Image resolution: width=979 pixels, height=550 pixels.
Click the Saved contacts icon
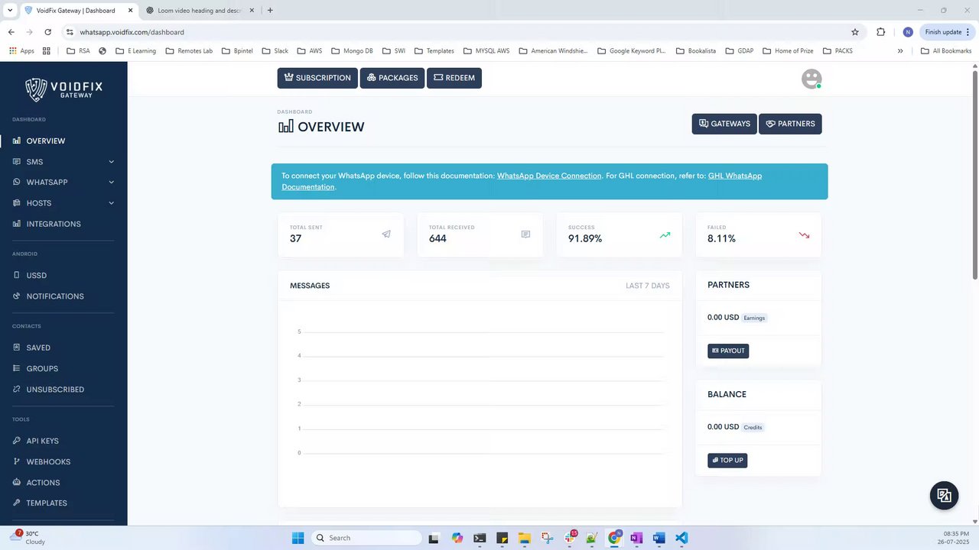coord(17,348)
